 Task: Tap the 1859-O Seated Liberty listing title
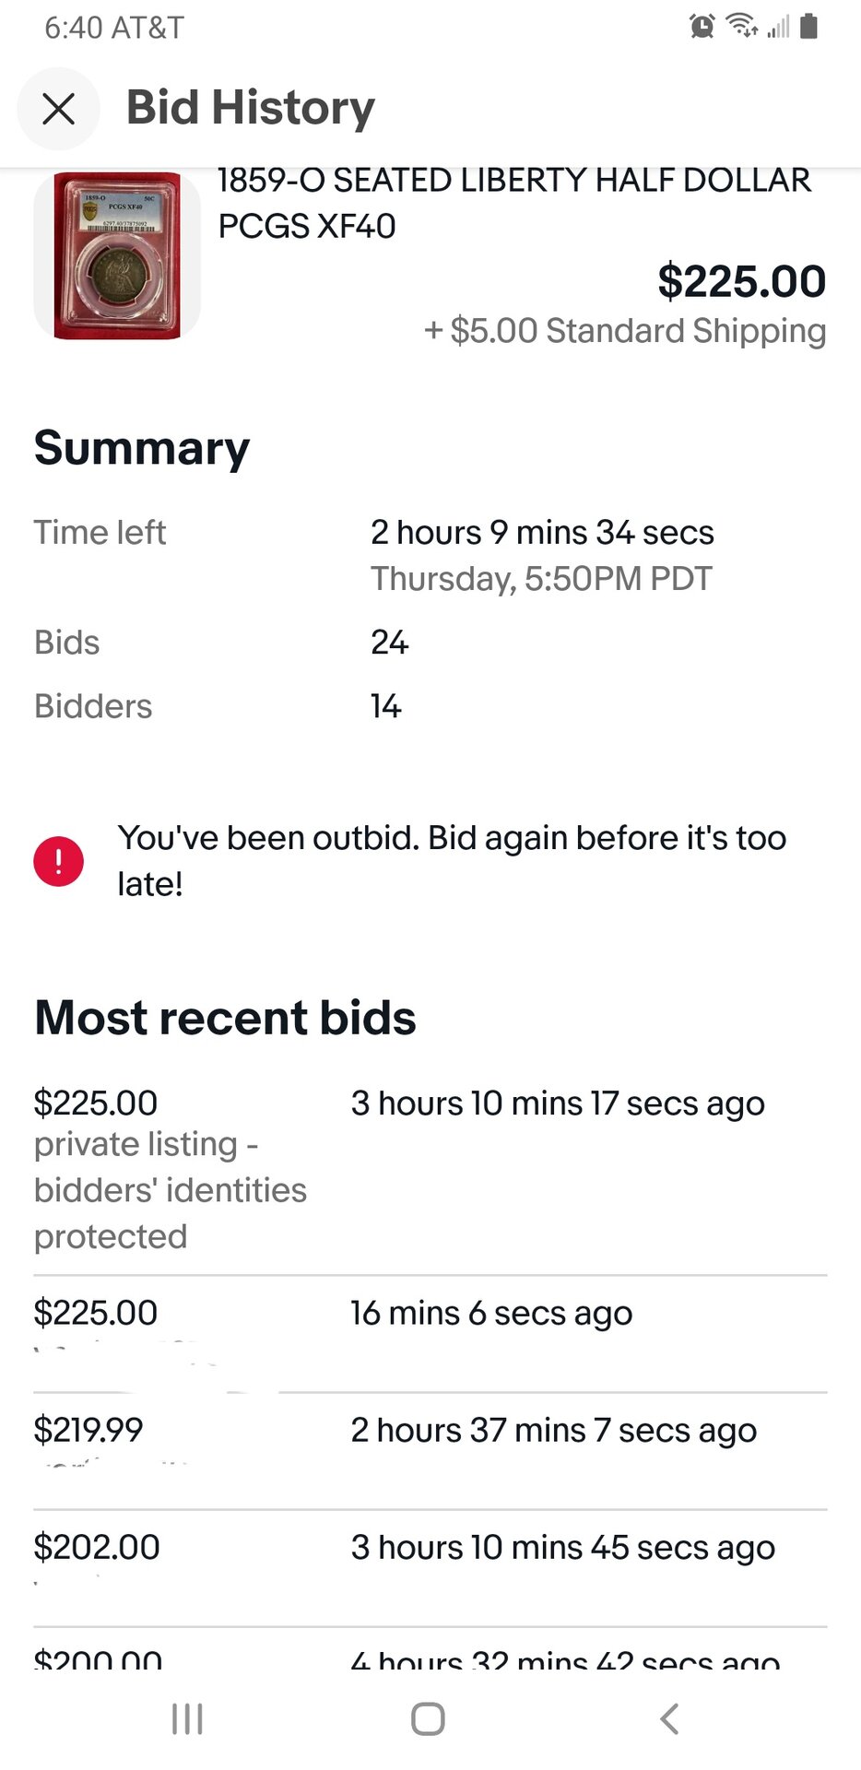tap(513, 203)
